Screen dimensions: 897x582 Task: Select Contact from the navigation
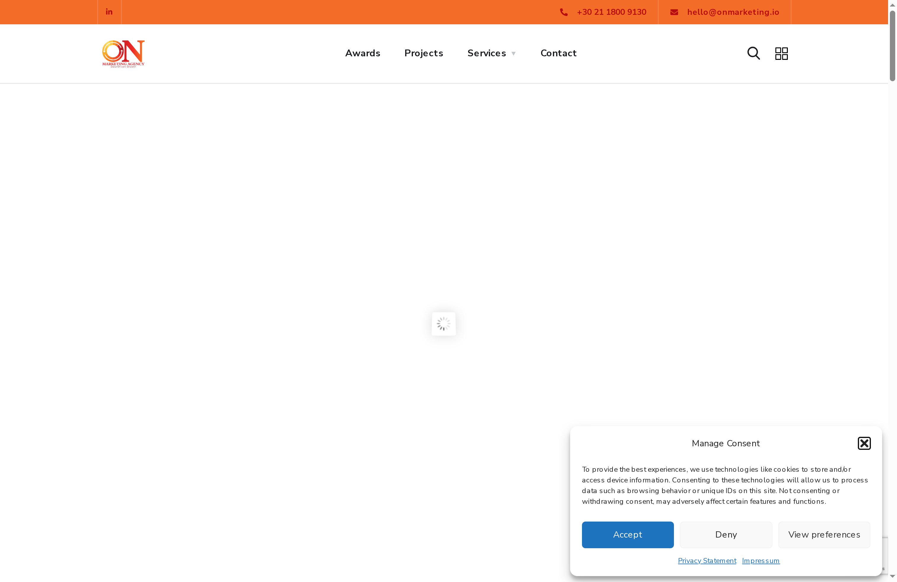tap(558, 53)
